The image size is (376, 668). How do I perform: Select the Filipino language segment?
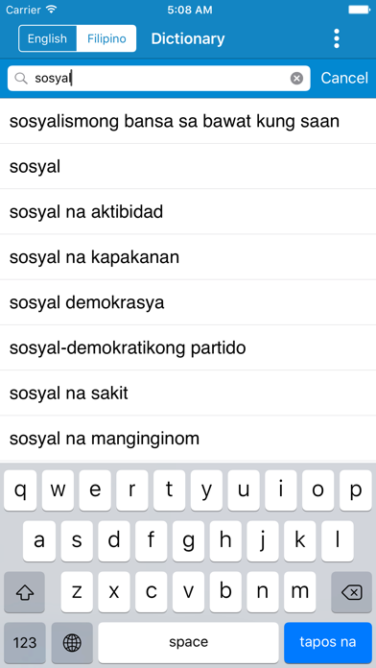[106, 38]
